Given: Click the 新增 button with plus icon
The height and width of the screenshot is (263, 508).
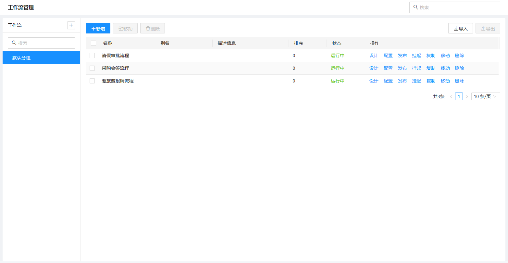Looking at the screenshot, I should pyautogui.click(x=98, y=29).
